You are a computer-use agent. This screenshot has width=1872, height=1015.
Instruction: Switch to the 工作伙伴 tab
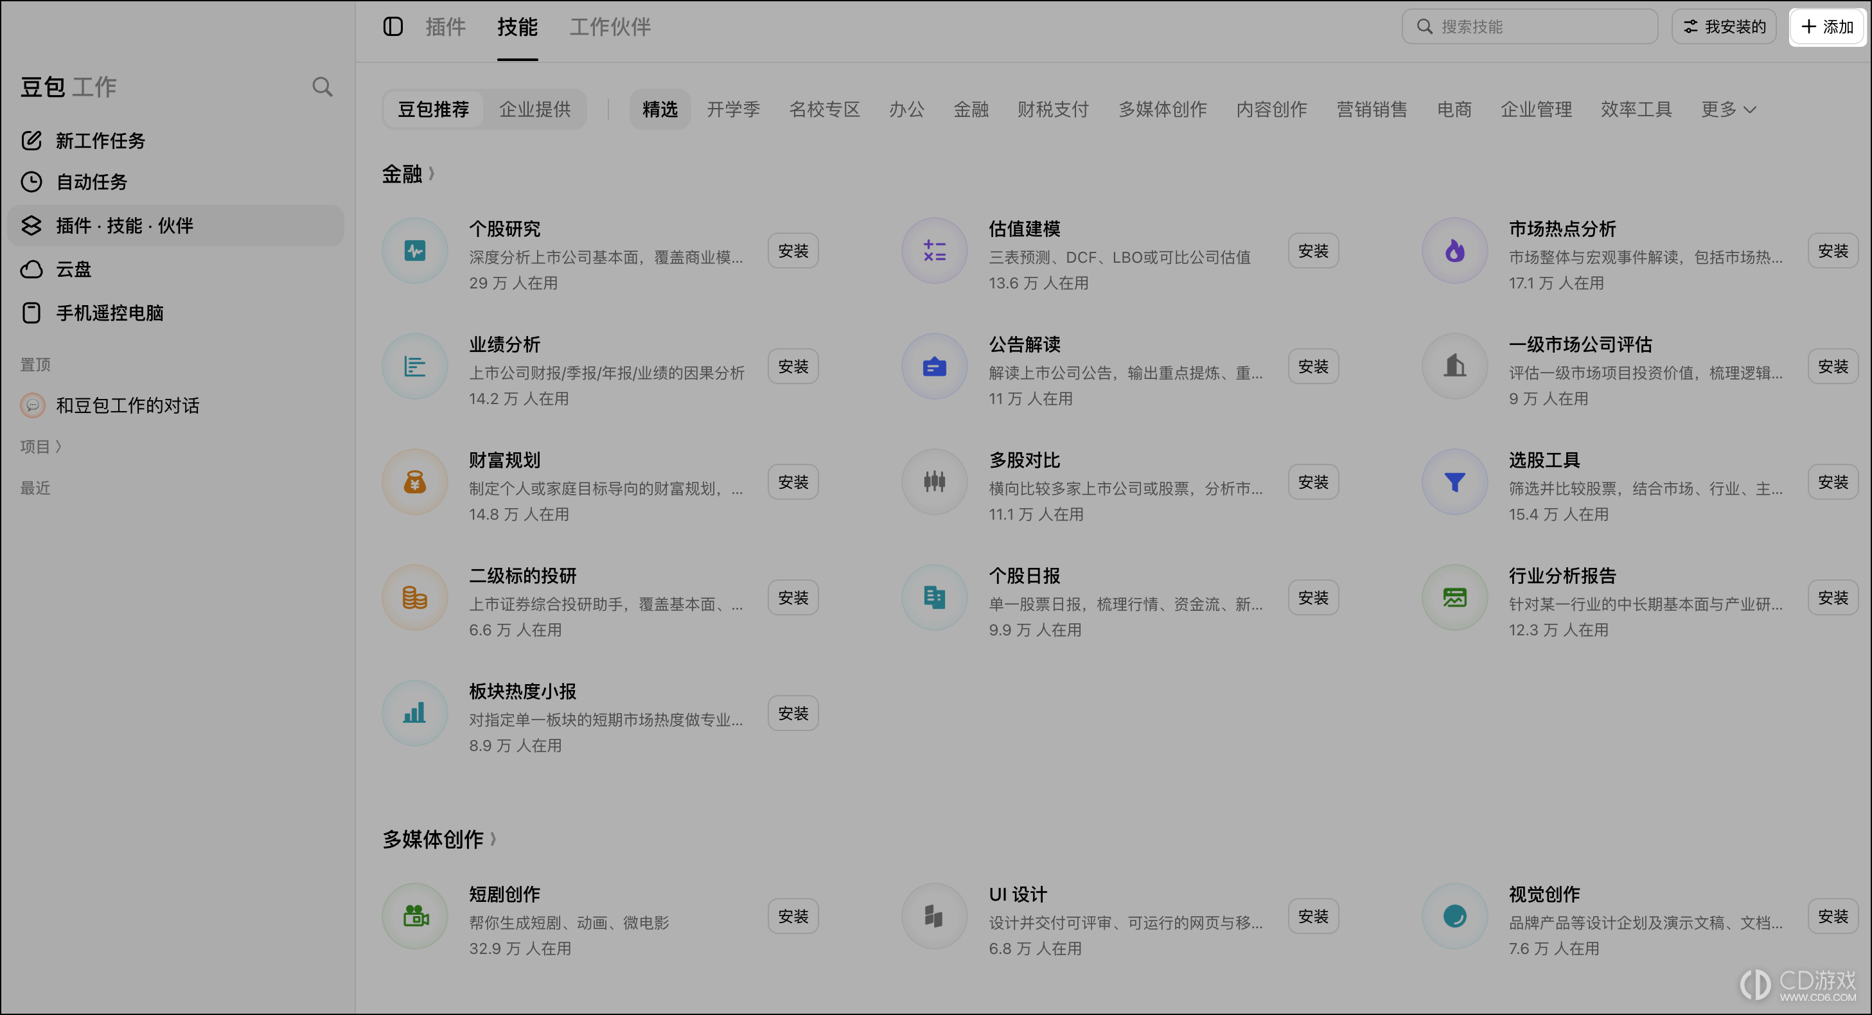(610, 27)
